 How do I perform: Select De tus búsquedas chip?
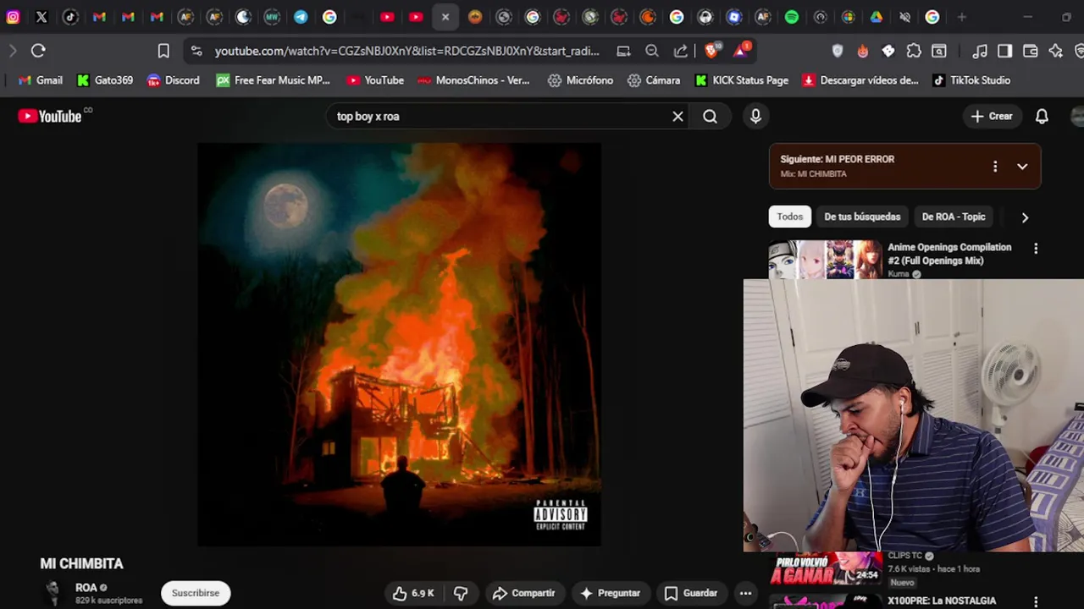click(x=862, y=217)
